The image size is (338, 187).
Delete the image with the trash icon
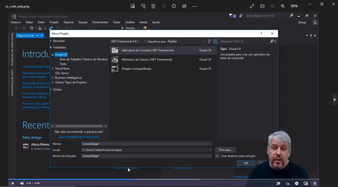point(153,6)
